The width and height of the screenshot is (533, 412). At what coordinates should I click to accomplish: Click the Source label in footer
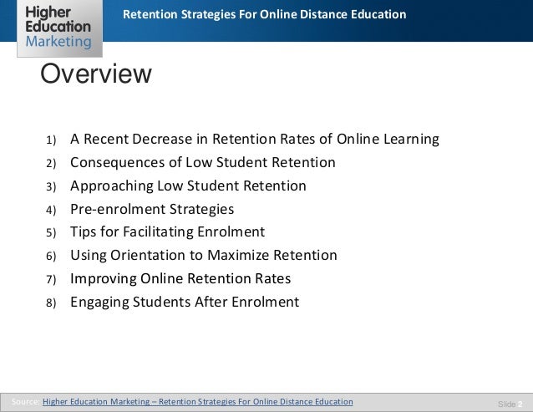pos(25,401)
